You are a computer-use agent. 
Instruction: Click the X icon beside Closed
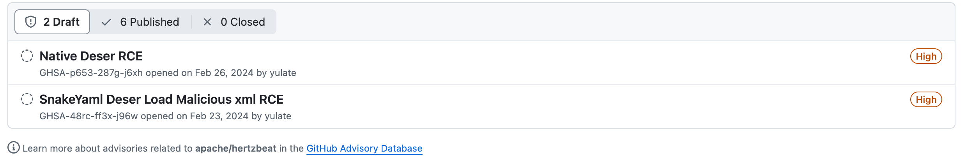207,22
